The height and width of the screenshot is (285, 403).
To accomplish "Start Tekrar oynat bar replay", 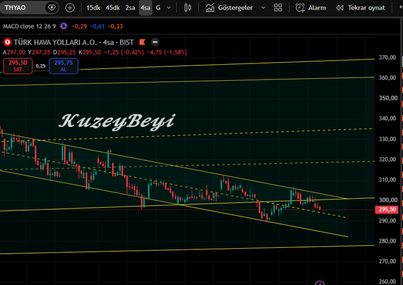I will [360, 8].
